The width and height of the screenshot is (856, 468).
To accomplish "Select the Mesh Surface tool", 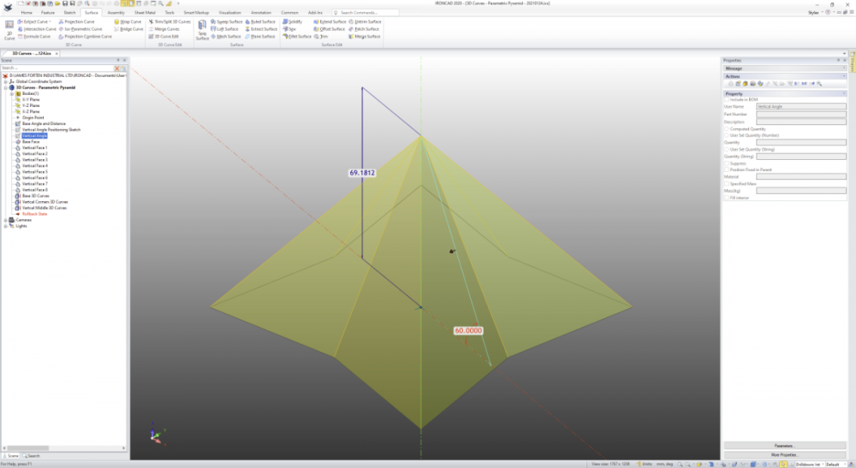I will [225, 37].
